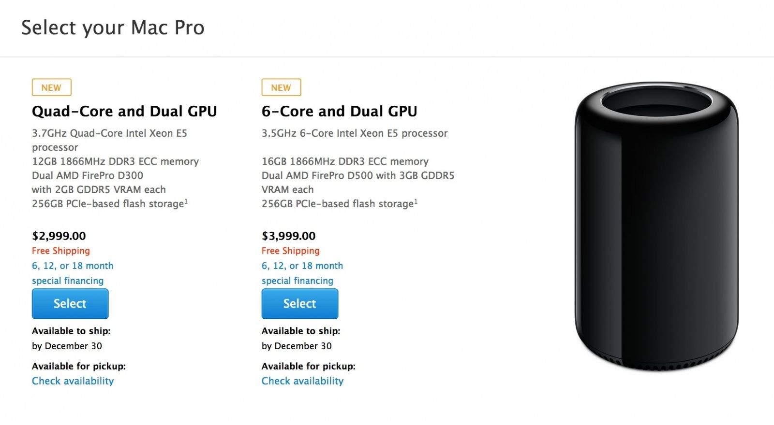Check pickup availability for Quad-Core model
The height and width of the screenshot is (425, 774).
(73, 381)
